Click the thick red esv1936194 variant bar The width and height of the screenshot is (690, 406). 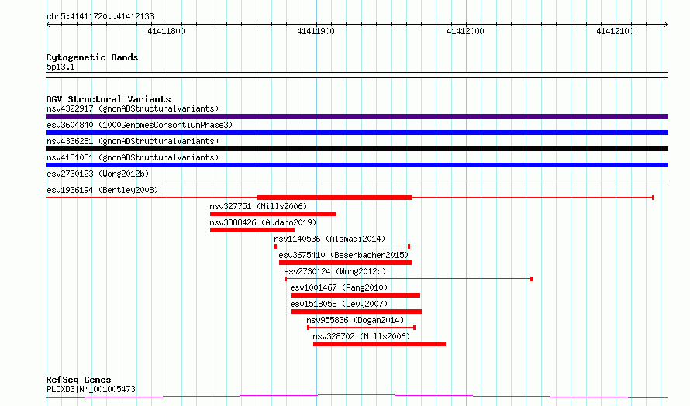[335, 198]
